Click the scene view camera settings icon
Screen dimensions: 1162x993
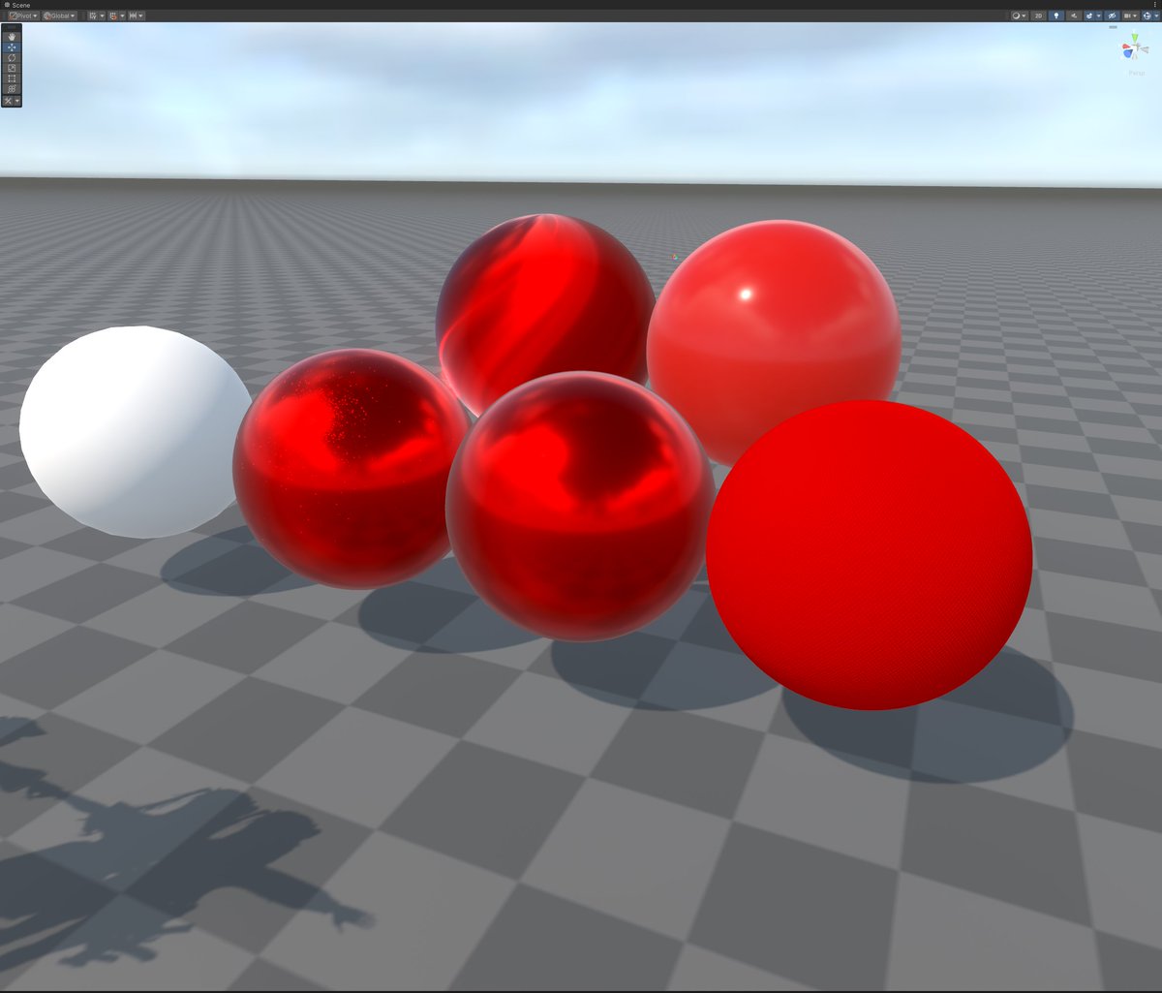point(1127,16)
